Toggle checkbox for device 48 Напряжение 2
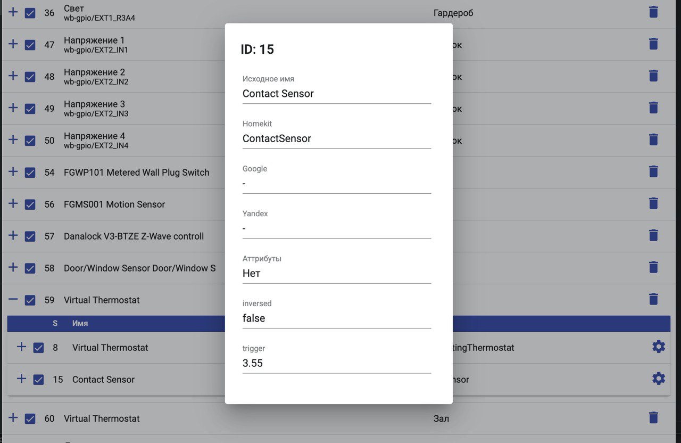This screenshot has height=443, width=681. pos(30,77)
